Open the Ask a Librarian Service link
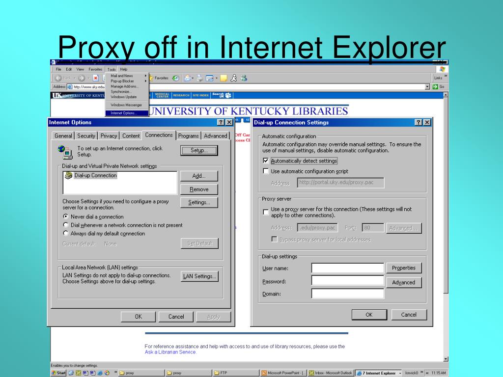The width and height of the screenshot is (503, 377). (x=170, y=352)
